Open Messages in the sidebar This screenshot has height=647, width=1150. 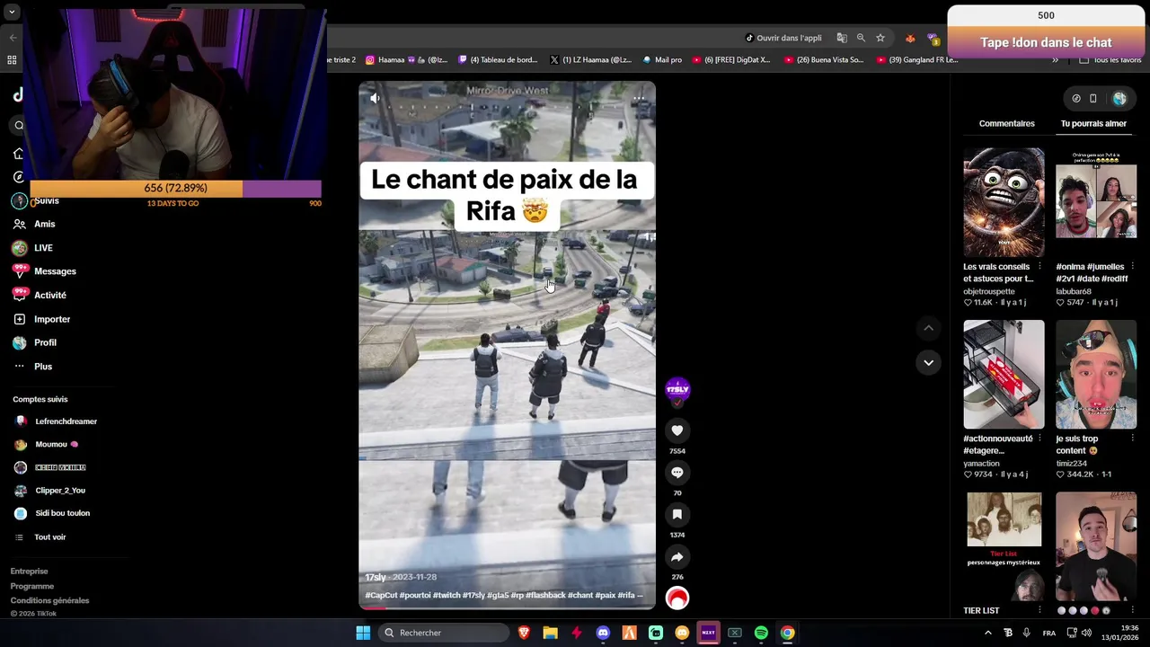[x=55, y=271]
